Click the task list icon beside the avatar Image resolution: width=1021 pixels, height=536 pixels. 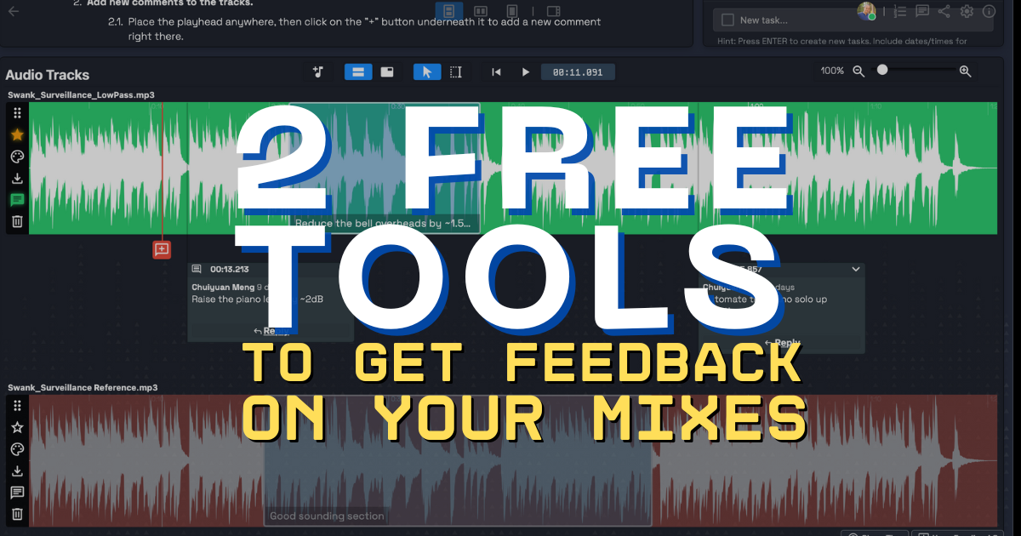[899, 11]
